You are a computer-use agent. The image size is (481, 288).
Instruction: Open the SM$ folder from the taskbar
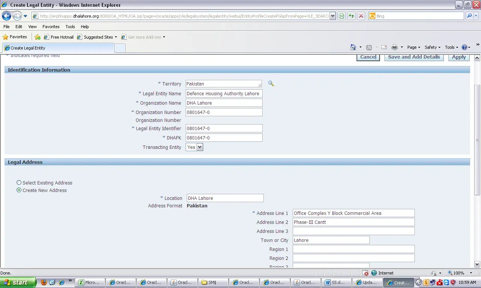(x=213, y=282)
